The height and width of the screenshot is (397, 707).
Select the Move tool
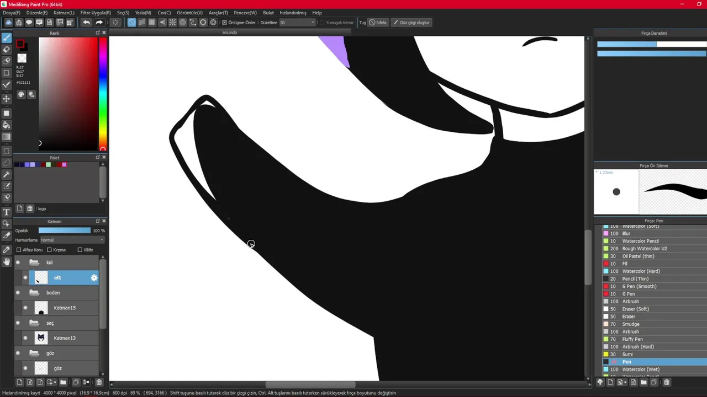click(7, 98)
